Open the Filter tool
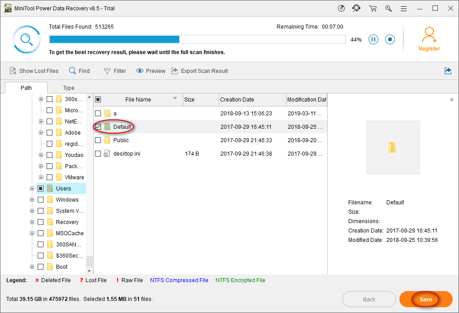This screenshot has height=313, width=459. click(115, 71)
